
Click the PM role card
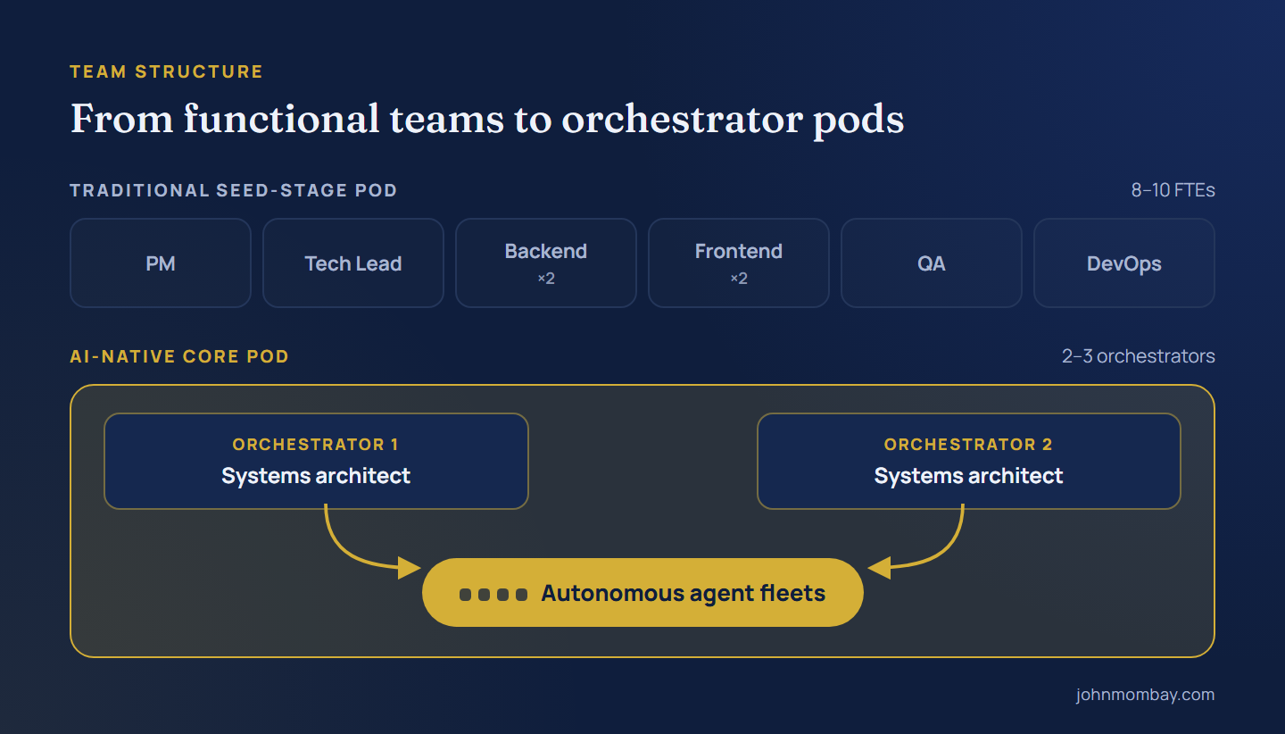tap(161, 263)
